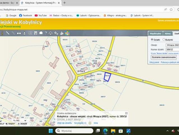Screen dimensions: 179x135
Task: Open the Obręb Wrząca dropdown
Action: click(x=172, y=45)
